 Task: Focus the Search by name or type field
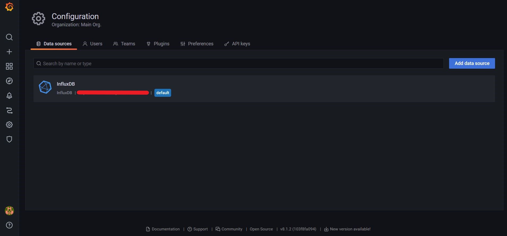pos(238,63)
